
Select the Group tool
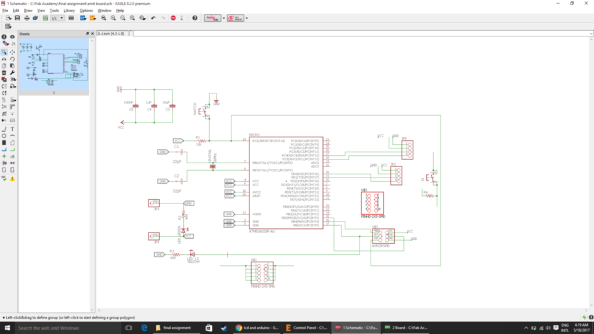click(x=4, y=52)
